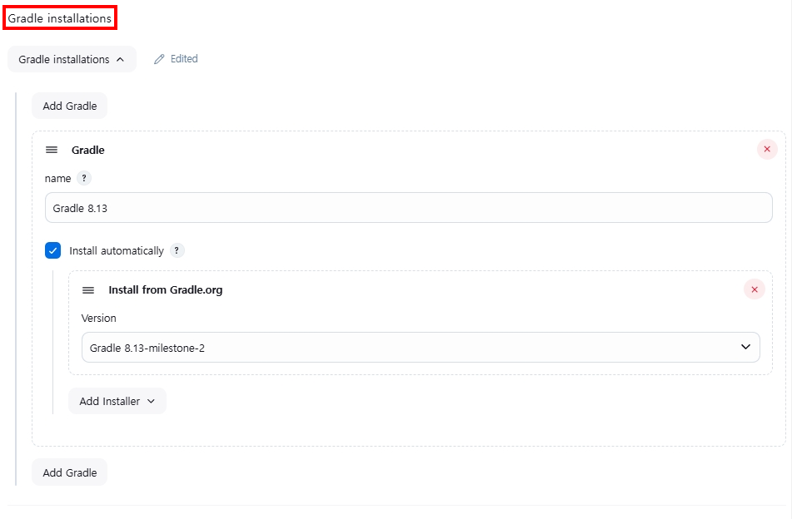Delete the Gradle installation entry
Screen dimensions: 792x519
tap(767, 149)
